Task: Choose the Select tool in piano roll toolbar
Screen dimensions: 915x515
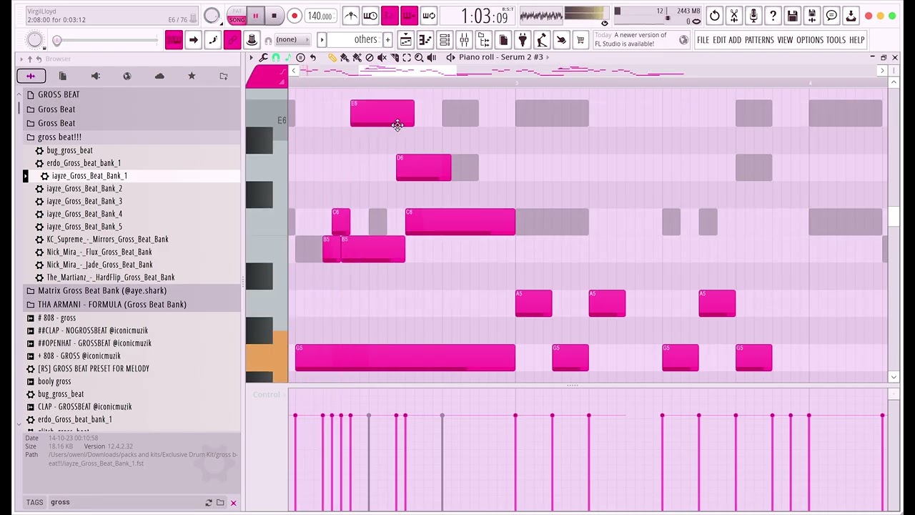Action: [x=407, y=57]
